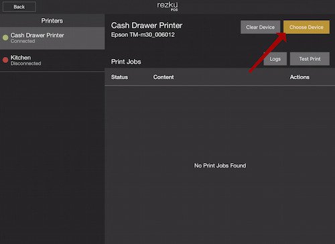Go back using the Back button
Viewport: 335px width, 244px height.
pos(19,7)
